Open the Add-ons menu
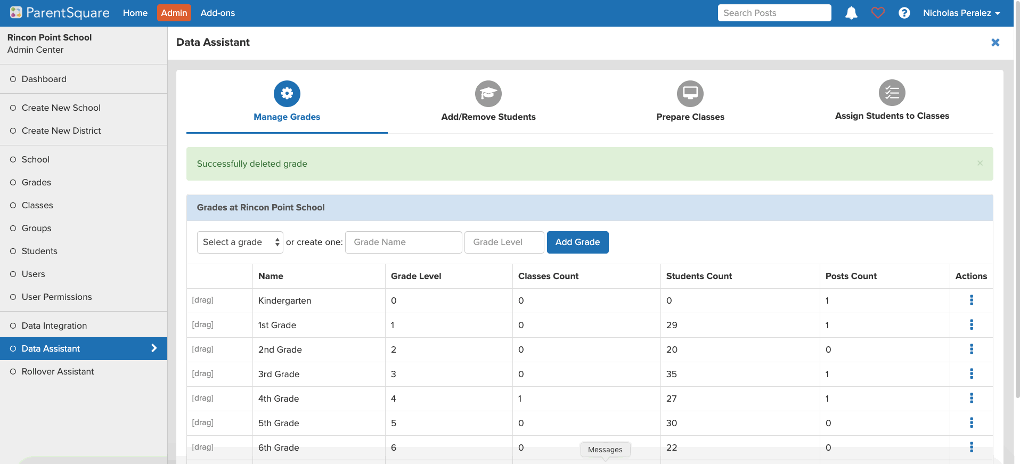This screenshot has height=464, width=1020. click(217, 13)
